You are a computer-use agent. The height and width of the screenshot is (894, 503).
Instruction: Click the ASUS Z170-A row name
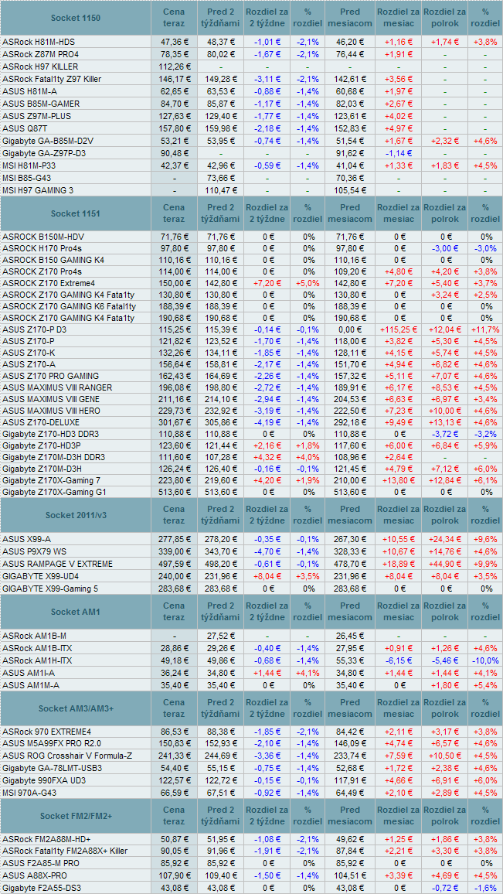(29, 364)
